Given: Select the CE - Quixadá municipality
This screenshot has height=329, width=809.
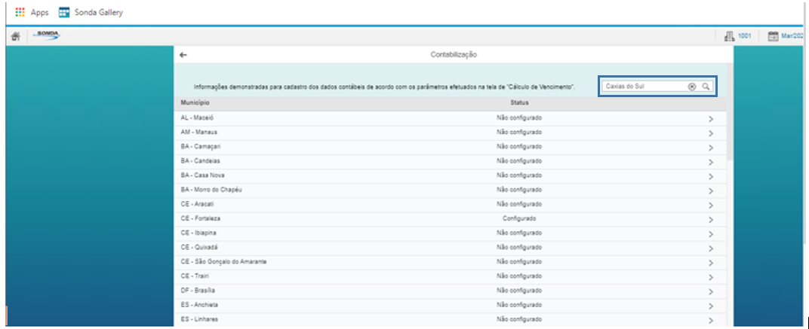Looking at the screenshot, I should coord(199,247).
